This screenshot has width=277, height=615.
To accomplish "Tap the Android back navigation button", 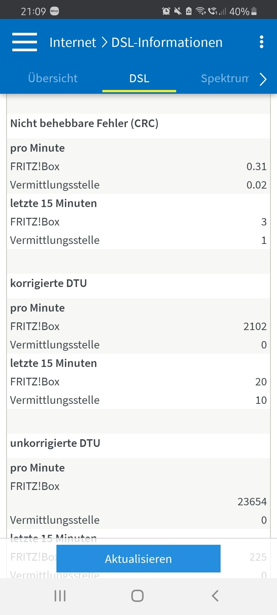I will point(215,596).
